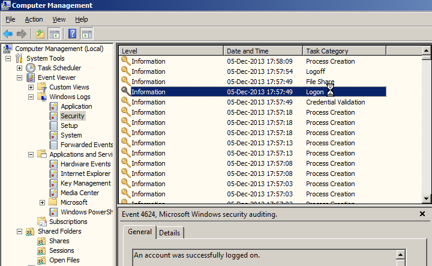Toggle the Show/Hide Console Tree icon

[54, 34]
